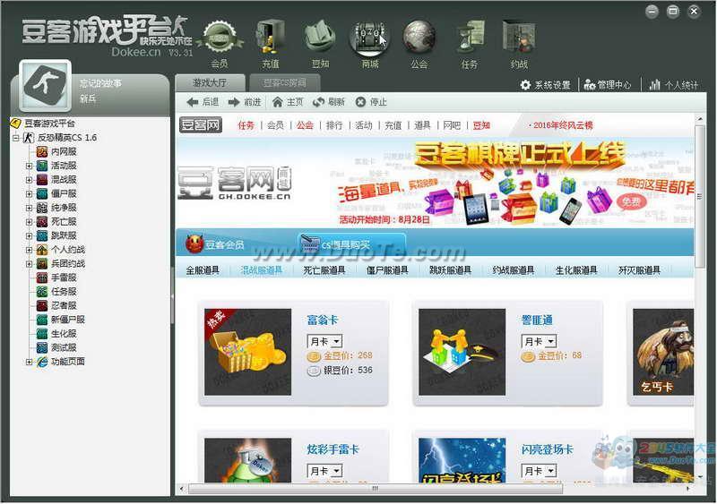The image size is (717, 504).
Task: Show 约战服道具 item category
Action: pos(514,270)
